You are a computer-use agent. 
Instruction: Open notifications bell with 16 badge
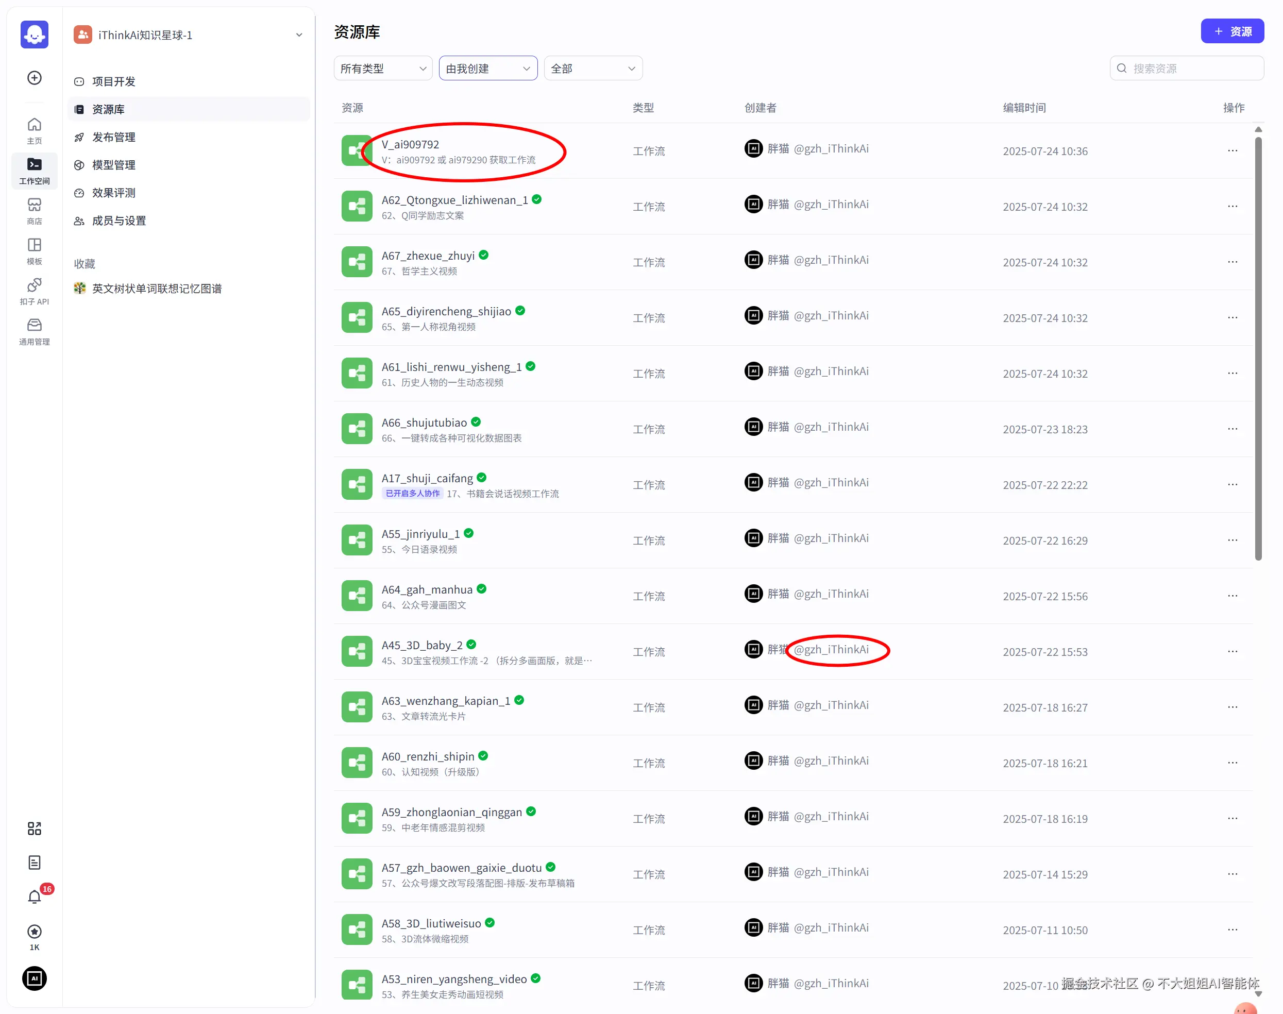pos(35,897)
